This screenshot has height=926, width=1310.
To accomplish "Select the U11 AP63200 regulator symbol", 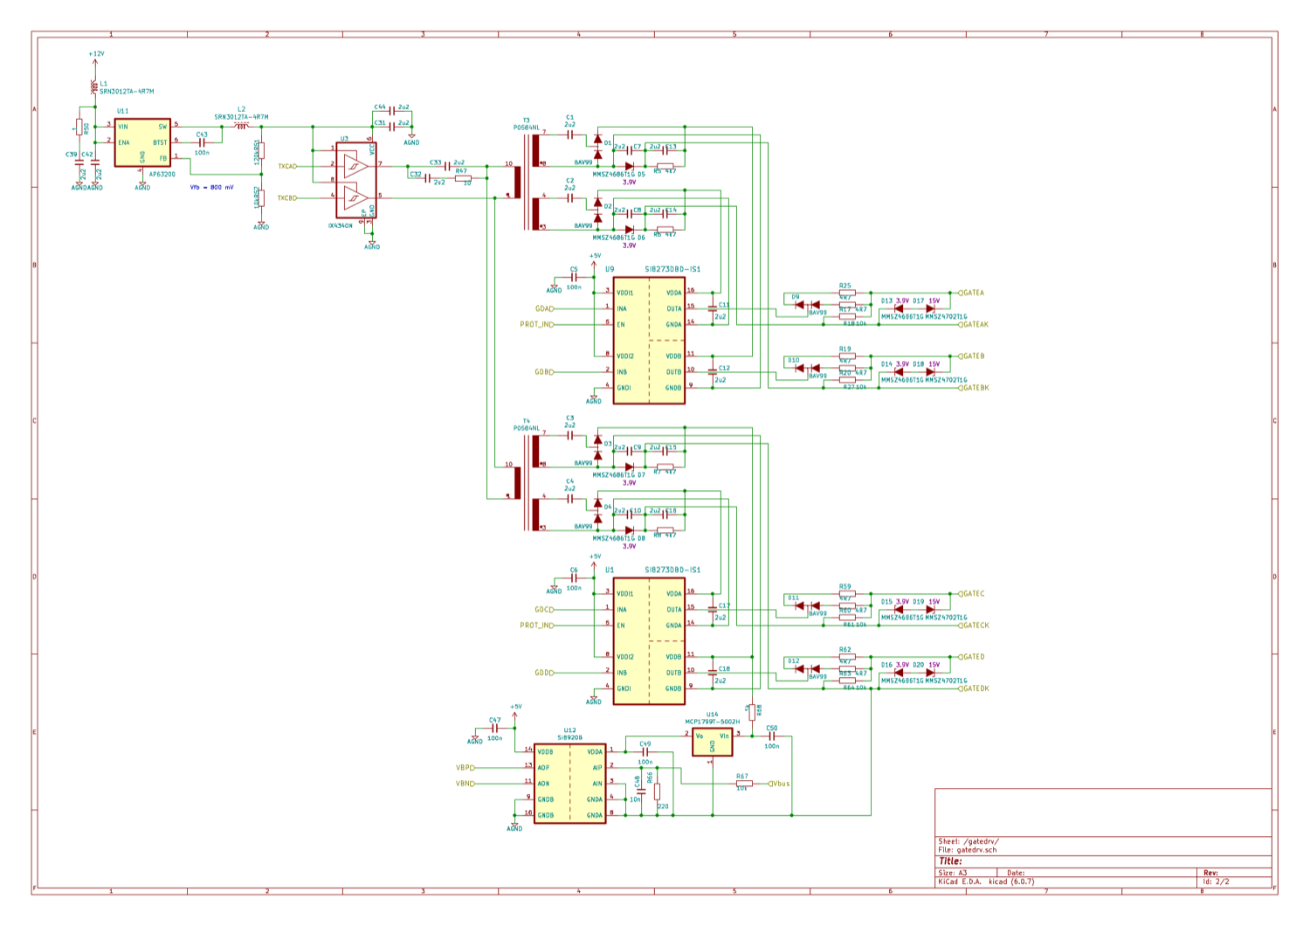I will click(x=142, y=142).
